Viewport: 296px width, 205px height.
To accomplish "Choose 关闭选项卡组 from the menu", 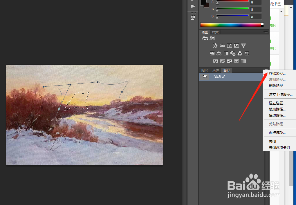I will coord(279,147).
